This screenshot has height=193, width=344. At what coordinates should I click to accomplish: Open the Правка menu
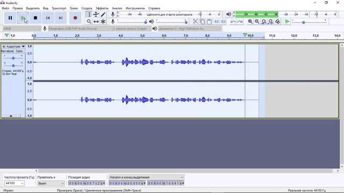pos(18,9)
